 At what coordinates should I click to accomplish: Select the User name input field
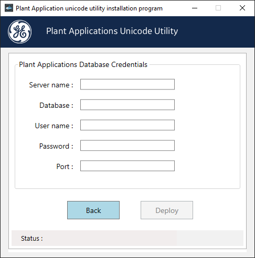(x=127, y=125)
